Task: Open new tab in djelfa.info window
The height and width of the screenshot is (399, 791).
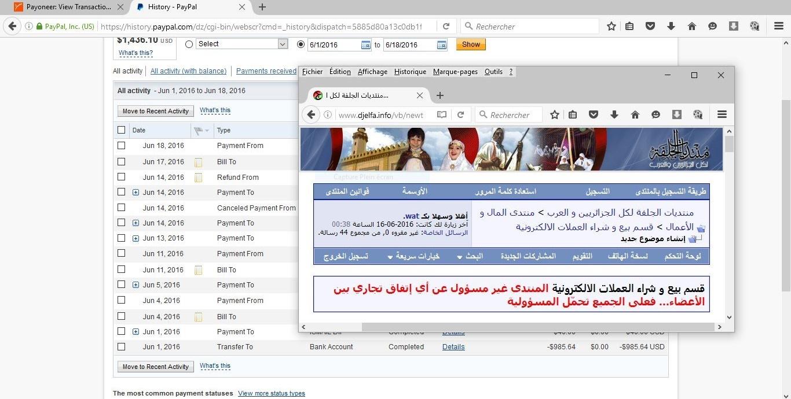Action: point(440,95)
